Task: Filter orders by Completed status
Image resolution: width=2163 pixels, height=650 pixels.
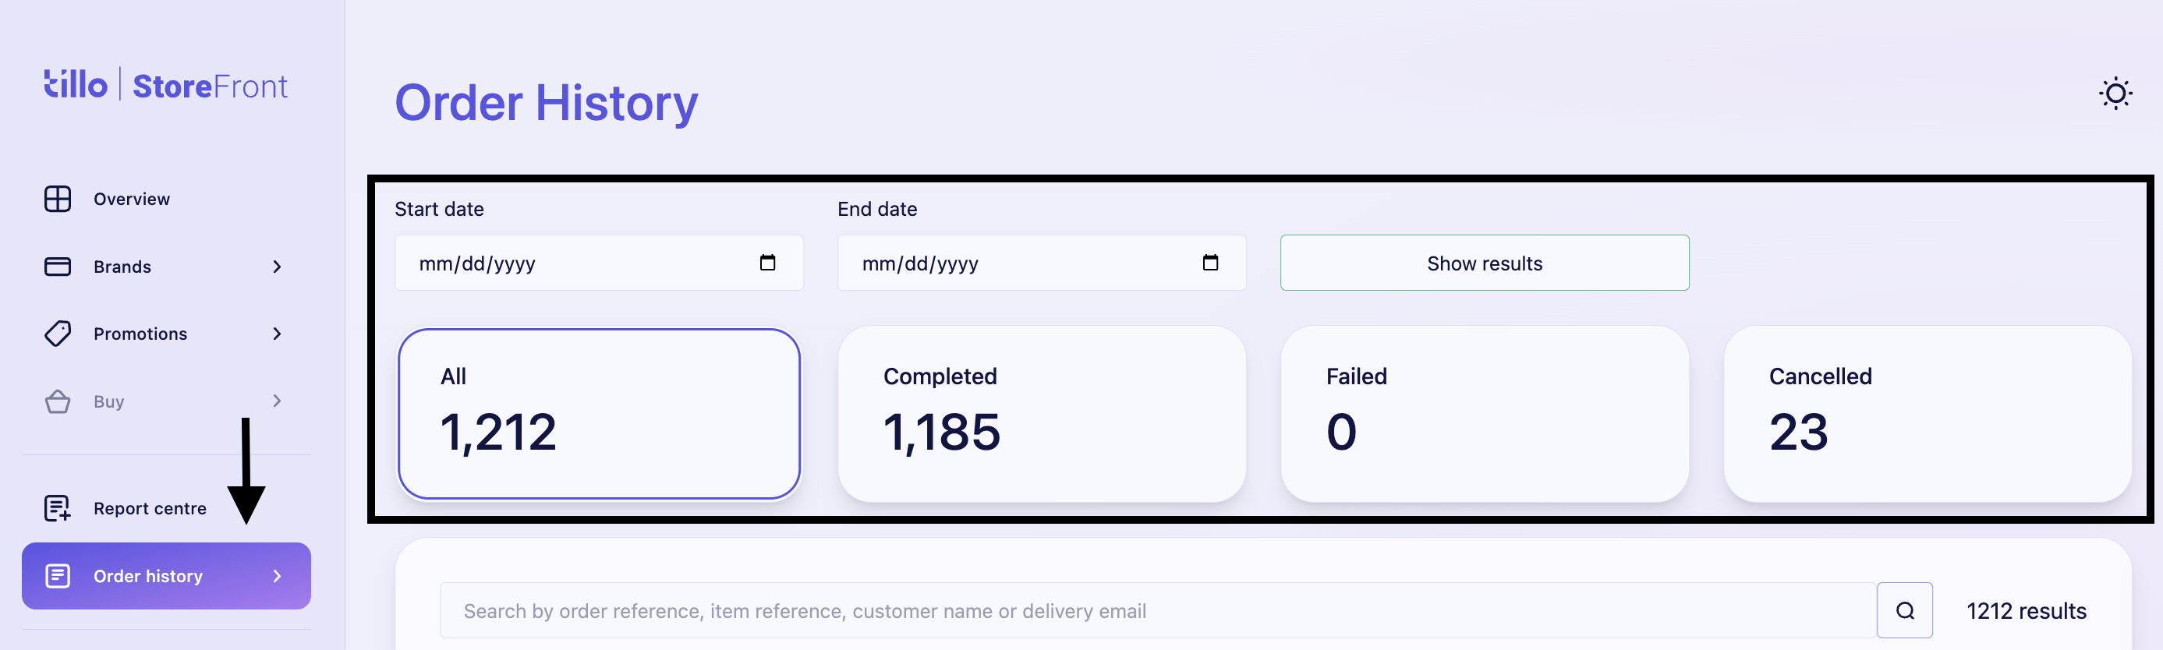Action: pos(1041,414)
